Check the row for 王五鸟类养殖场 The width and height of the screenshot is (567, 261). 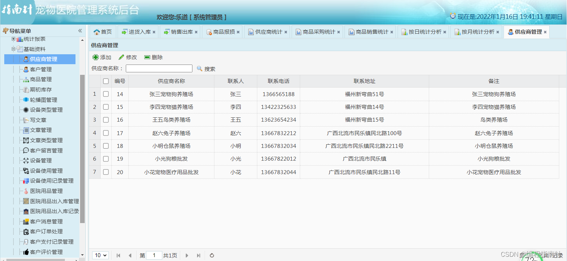pyautogui.click(x=106, y=120)
